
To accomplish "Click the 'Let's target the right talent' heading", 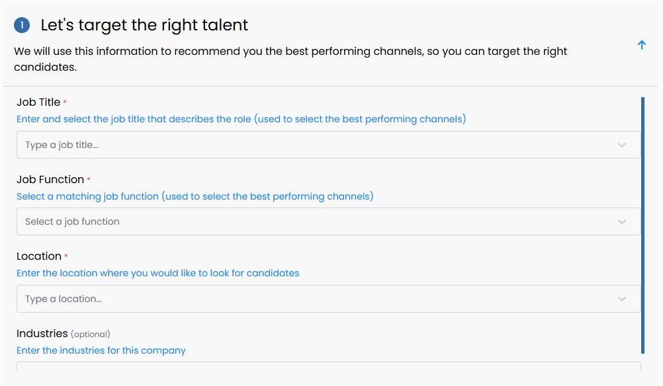I will [x=144, y=25].
